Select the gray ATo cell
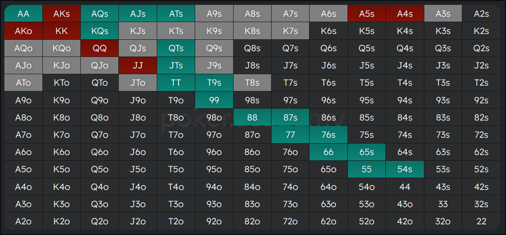 (23, 83)
